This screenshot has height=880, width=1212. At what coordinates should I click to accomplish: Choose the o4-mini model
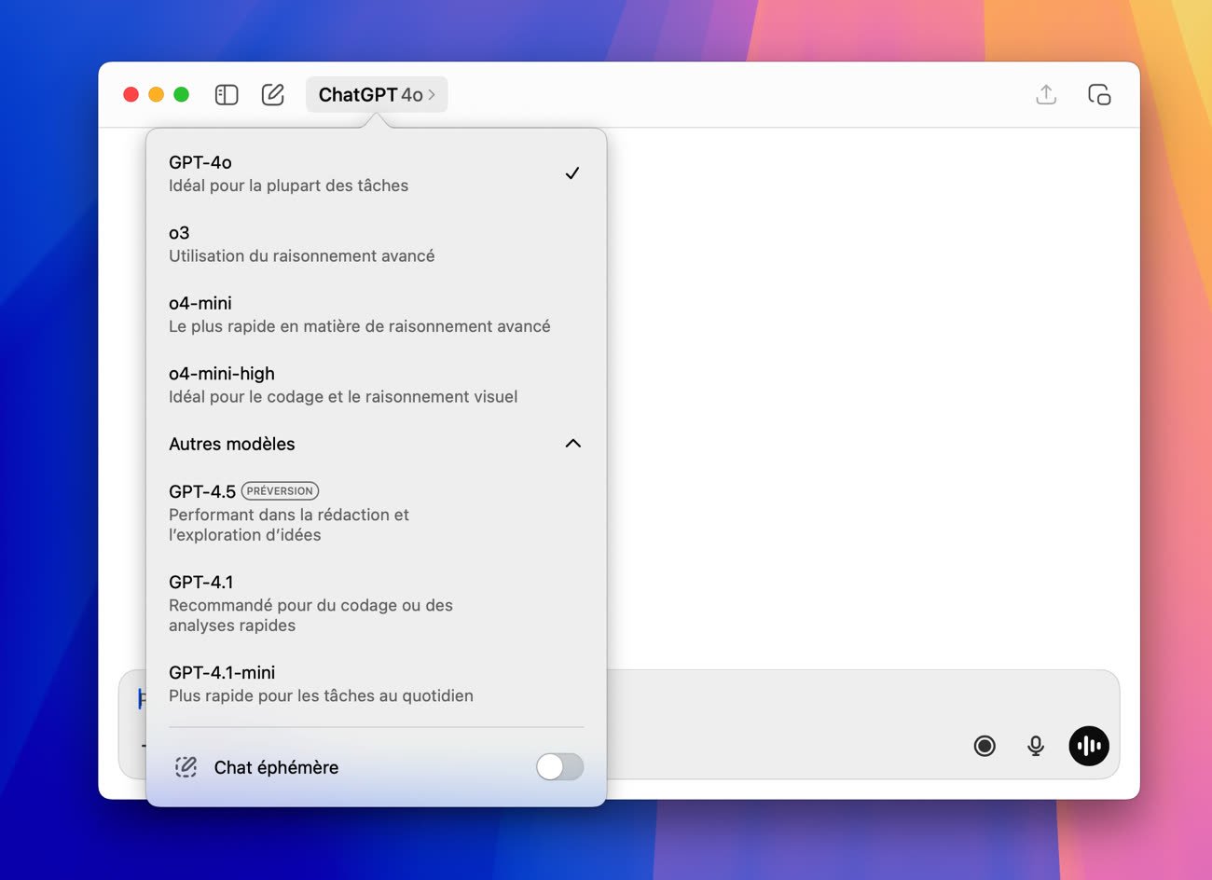pyautogui.click(x=376, y=314)
